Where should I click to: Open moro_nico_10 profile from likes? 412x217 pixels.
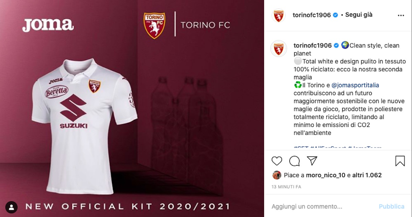coord(325,175)
